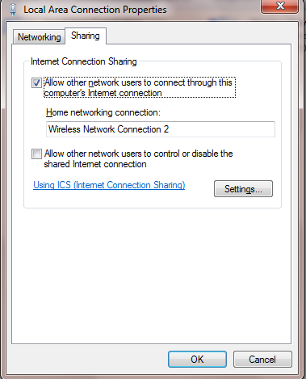
Task: Open the Using ICS (Internet Connection Sharing) link
Action: 109,185
